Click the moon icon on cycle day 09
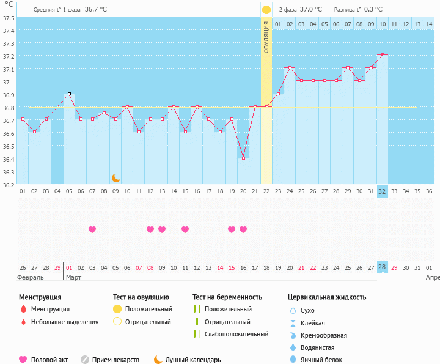The image size is (440, 364). [x=116, y=178]
